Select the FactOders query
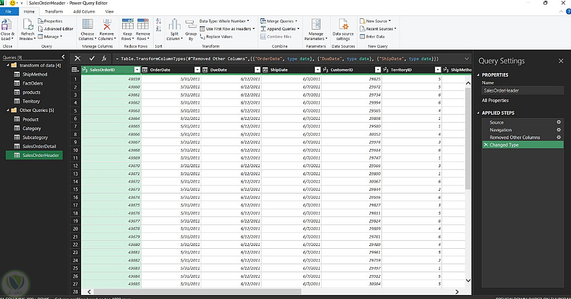Image resolution: width=571 pixels, height=299 pixels. [x=33, y=83]
